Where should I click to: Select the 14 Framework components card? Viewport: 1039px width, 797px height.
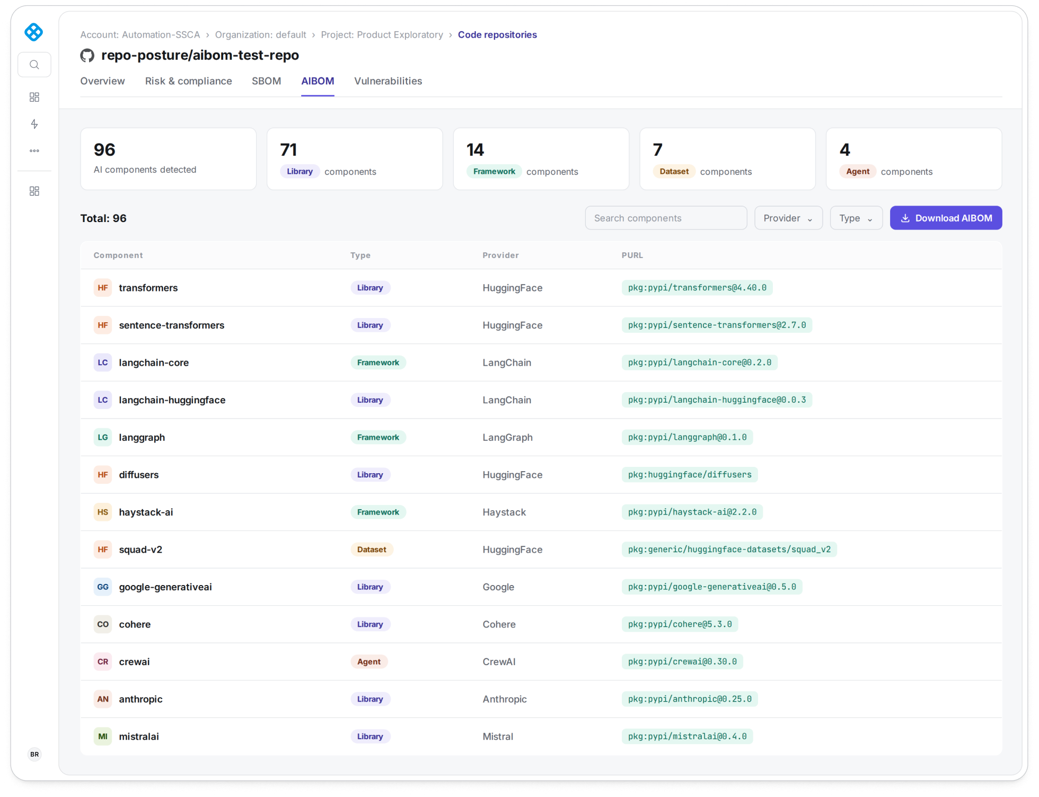point(541,159)
